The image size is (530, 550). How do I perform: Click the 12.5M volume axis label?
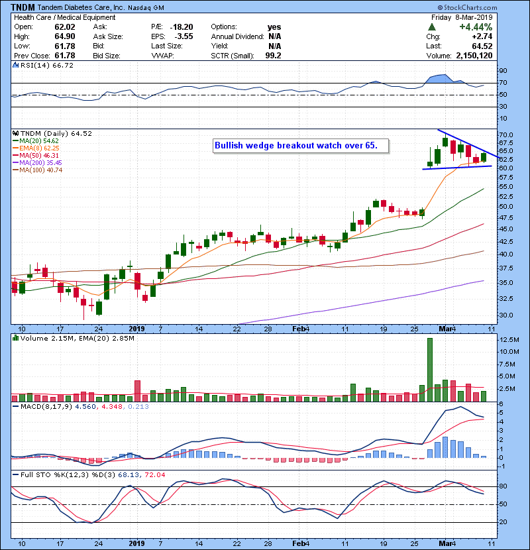coord(509,340)
